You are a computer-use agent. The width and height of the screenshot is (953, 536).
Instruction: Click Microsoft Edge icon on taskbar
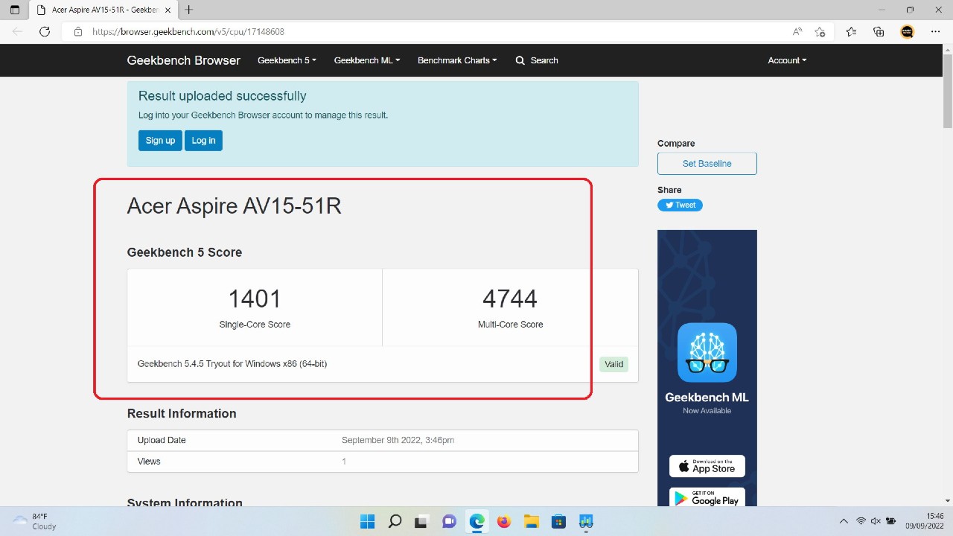tap(476, 521)
